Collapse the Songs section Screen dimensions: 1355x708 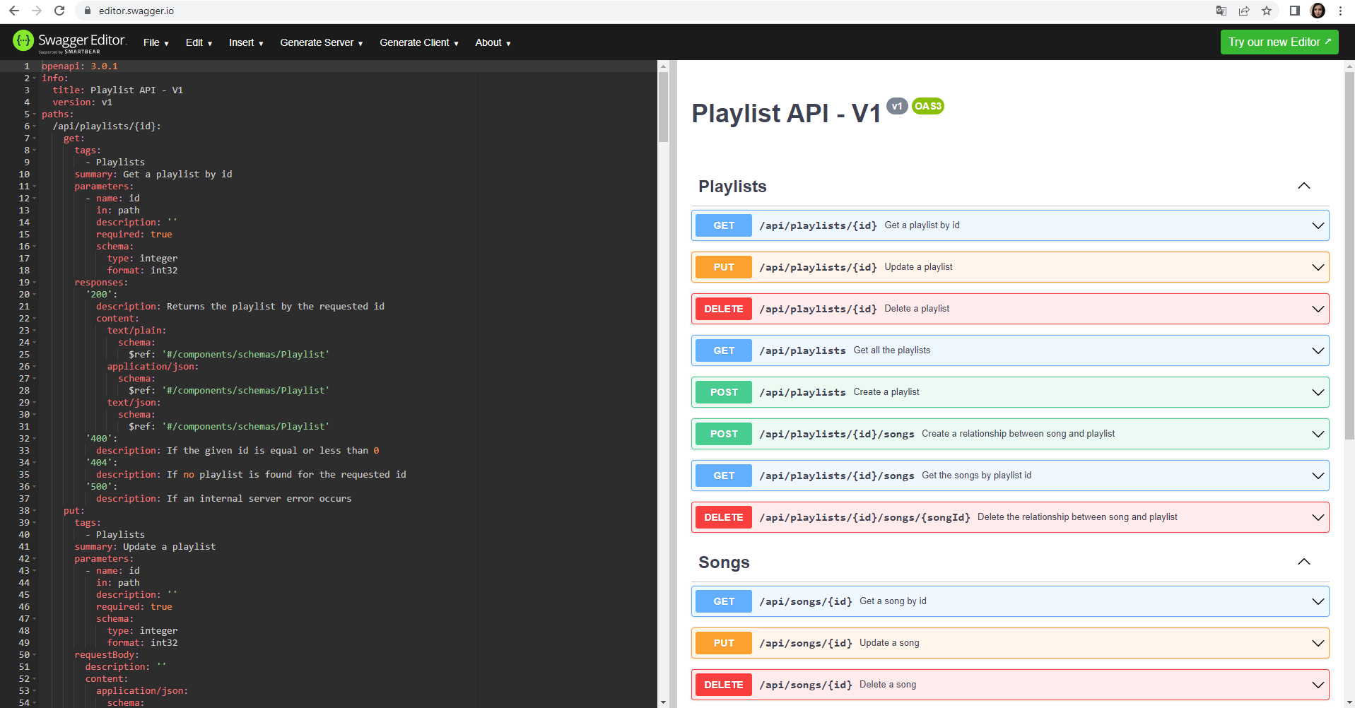pos(1304,562)
